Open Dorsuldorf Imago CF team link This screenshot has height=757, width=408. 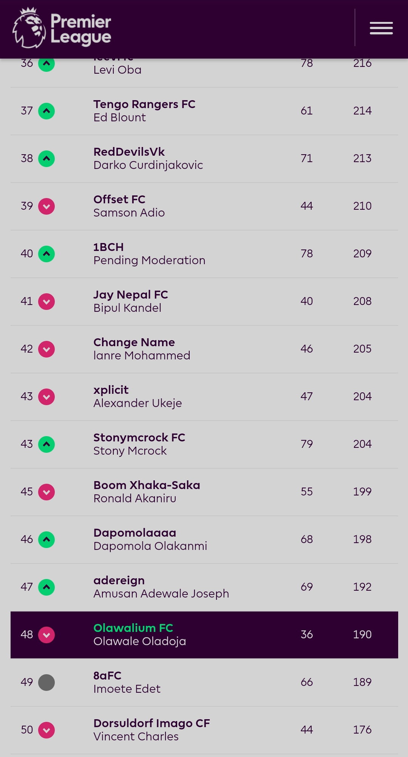tap(151, 723)
